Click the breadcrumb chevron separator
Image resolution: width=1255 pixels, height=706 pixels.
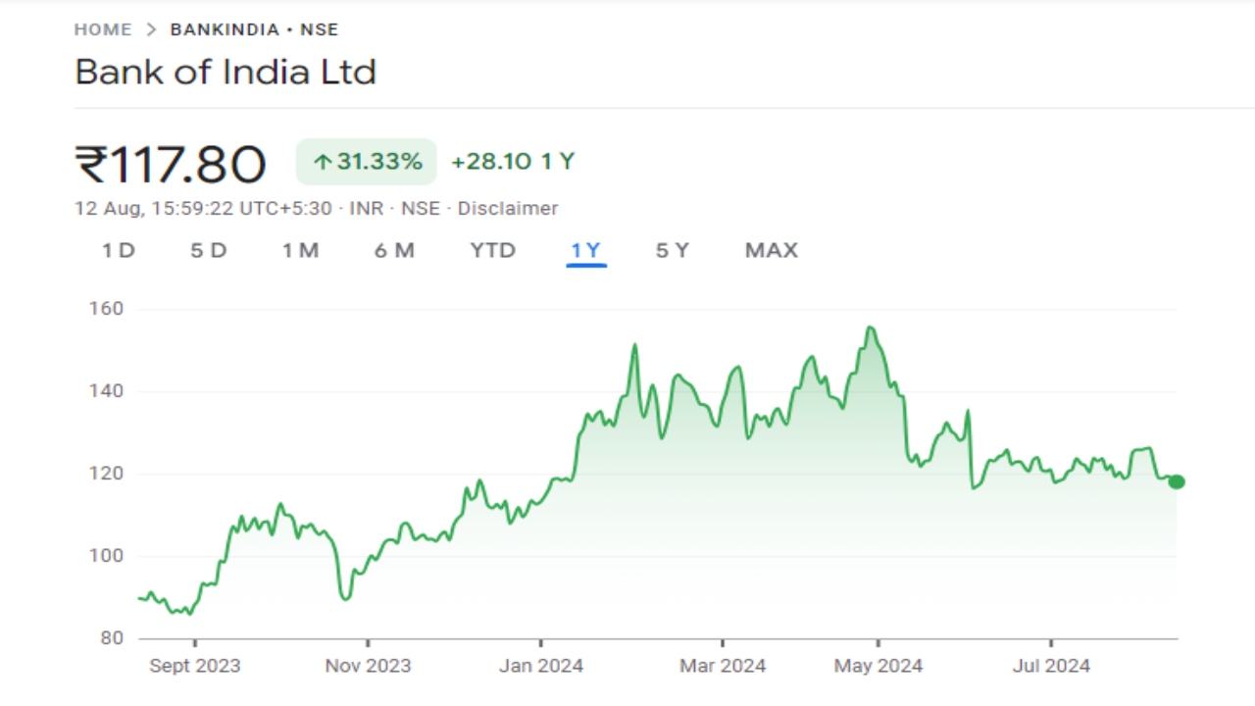[x=151, y=29]
